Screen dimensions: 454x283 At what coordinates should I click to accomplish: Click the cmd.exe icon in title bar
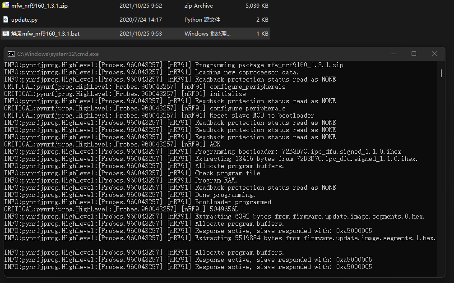(11, 54)
